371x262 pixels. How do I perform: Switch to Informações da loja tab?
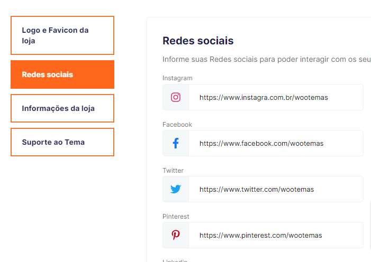[x=62, y=108]
